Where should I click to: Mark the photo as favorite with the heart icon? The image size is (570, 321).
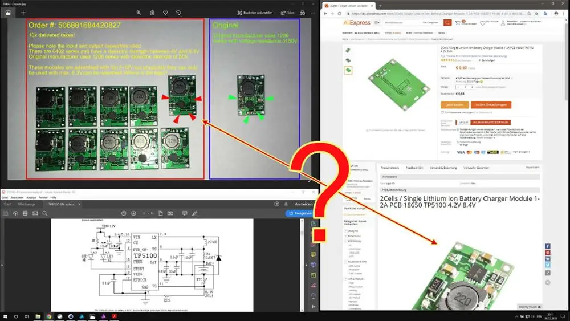pos(165,13)
